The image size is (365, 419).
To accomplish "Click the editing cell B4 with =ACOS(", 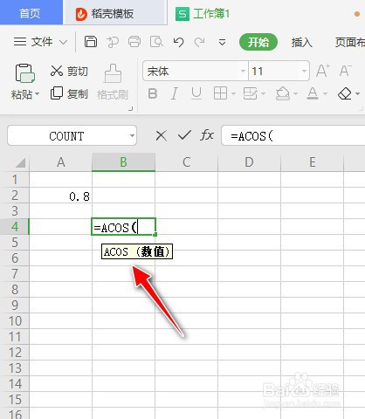I will pyautogui.click(x=123, y=227).
